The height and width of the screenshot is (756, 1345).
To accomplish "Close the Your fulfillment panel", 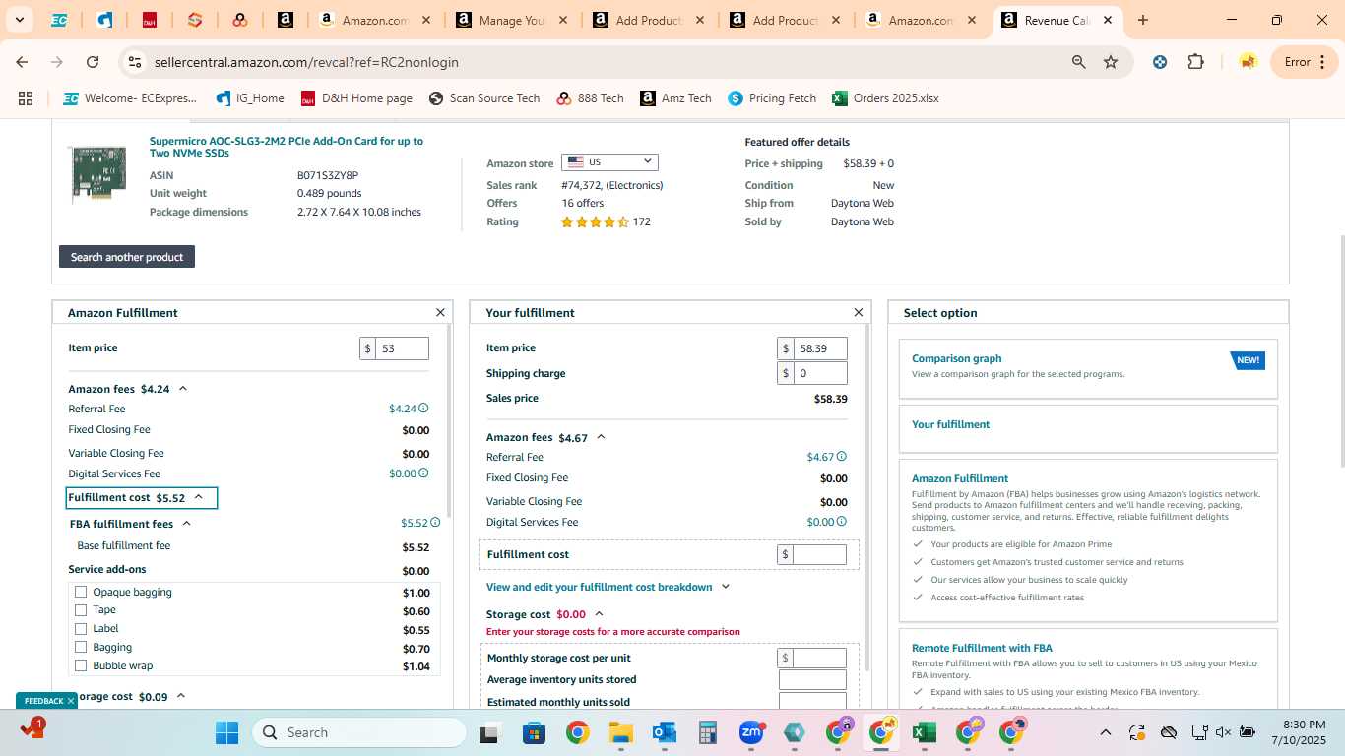I will tap(859, 312).
